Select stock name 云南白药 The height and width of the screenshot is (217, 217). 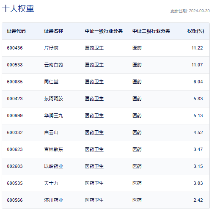(54, 65)
